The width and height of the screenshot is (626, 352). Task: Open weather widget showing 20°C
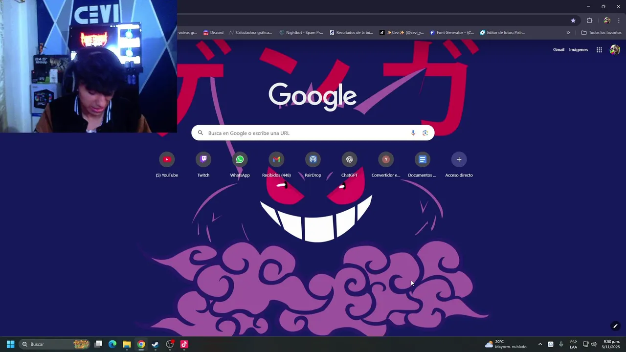click(506, 344)
